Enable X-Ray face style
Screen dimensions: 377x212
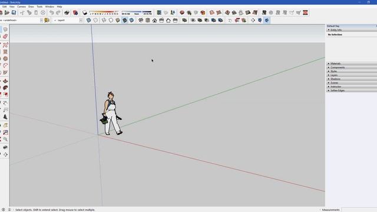89,21
